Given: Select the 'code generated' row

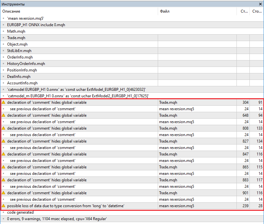Looking at the screenshot, I should tap(132, 212).
